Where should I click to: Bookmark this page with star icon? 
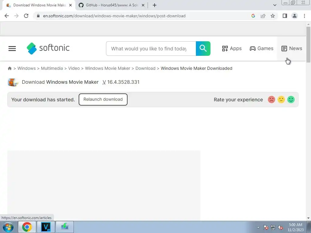[273, 16]
